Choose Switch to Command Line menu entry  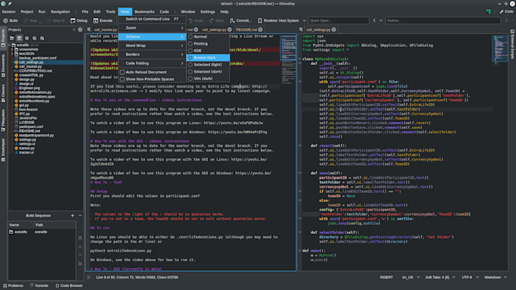tap(152, 19)
